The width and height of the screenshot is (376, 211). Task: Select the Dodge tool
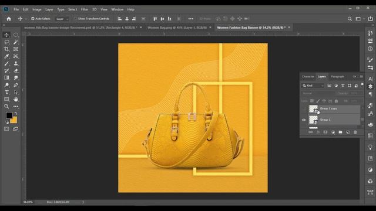pos(6,85)
